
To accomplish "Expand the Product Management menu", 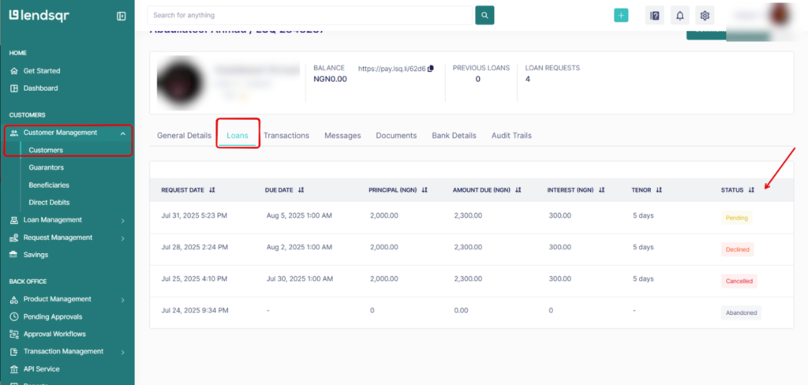I will click(x=122, y=300).
